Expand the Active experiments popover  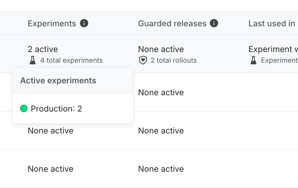tap(58, 81)
